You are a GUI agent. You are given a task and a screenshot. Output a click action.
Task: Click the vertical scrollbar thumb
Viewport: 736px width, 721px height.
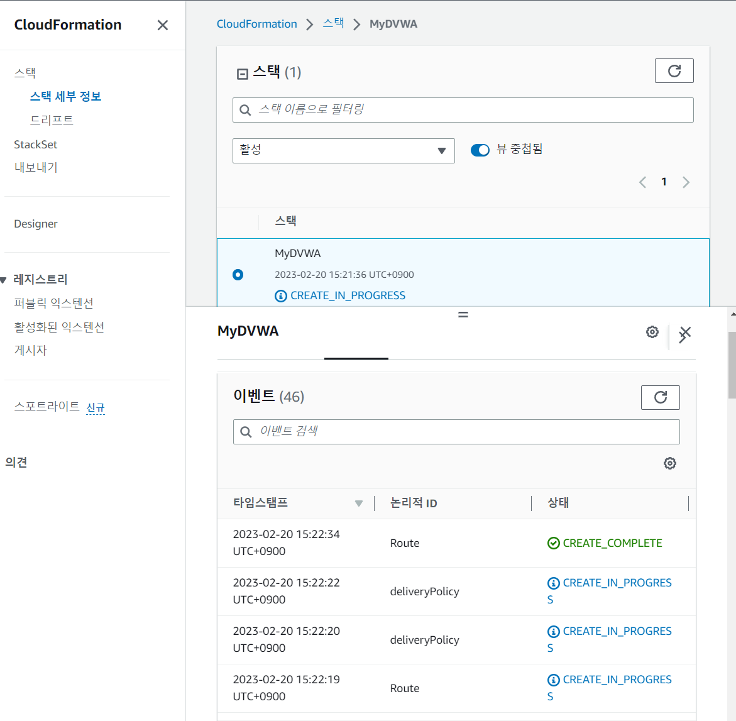click(732, 365)
